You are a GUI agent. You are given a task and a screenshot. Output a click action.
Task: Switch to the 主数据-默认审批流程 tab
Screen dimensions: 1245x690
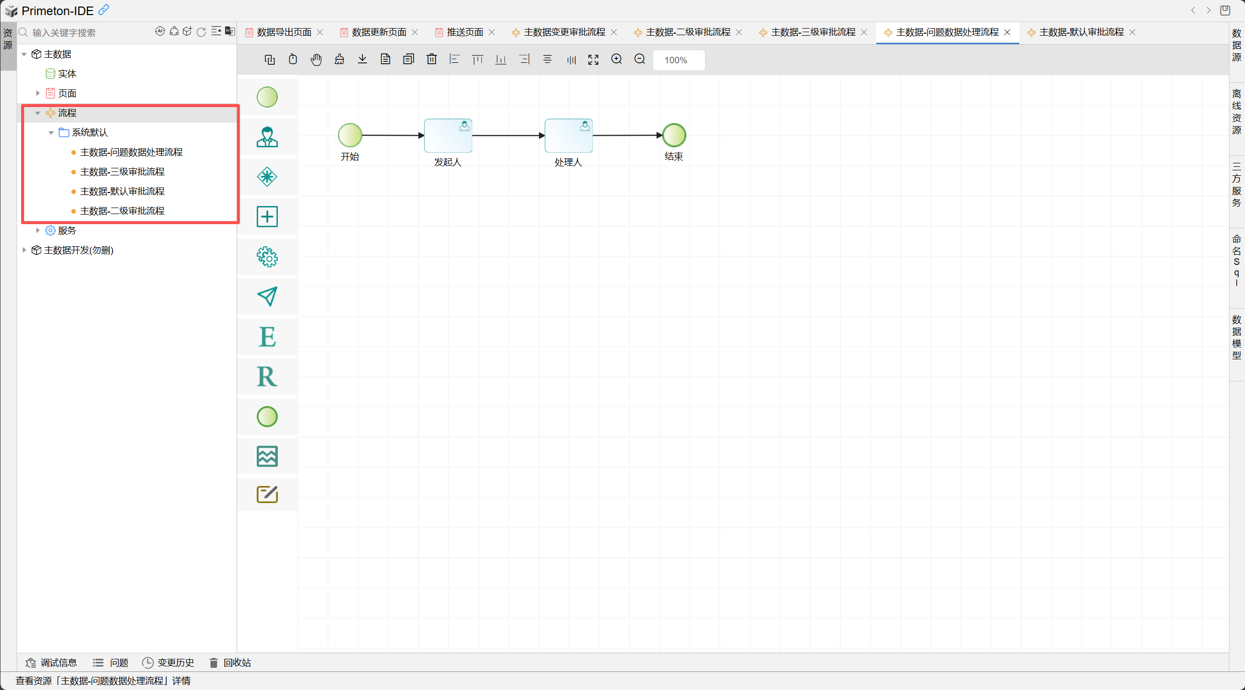click(1081, 32)
